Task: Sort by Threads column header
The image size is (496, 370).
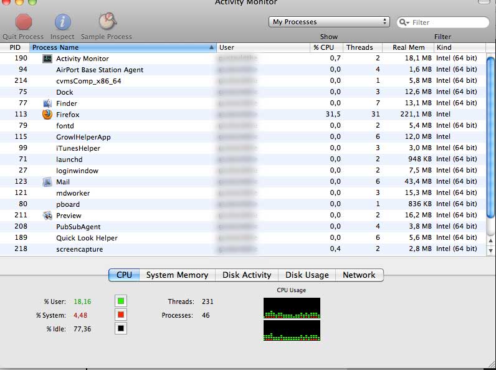Action: pyautogui.click(x=363, y=47)
